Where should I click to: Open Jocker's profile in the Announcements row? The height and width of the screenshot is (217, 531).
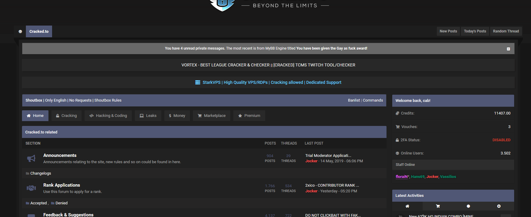[x=311, y=161]
